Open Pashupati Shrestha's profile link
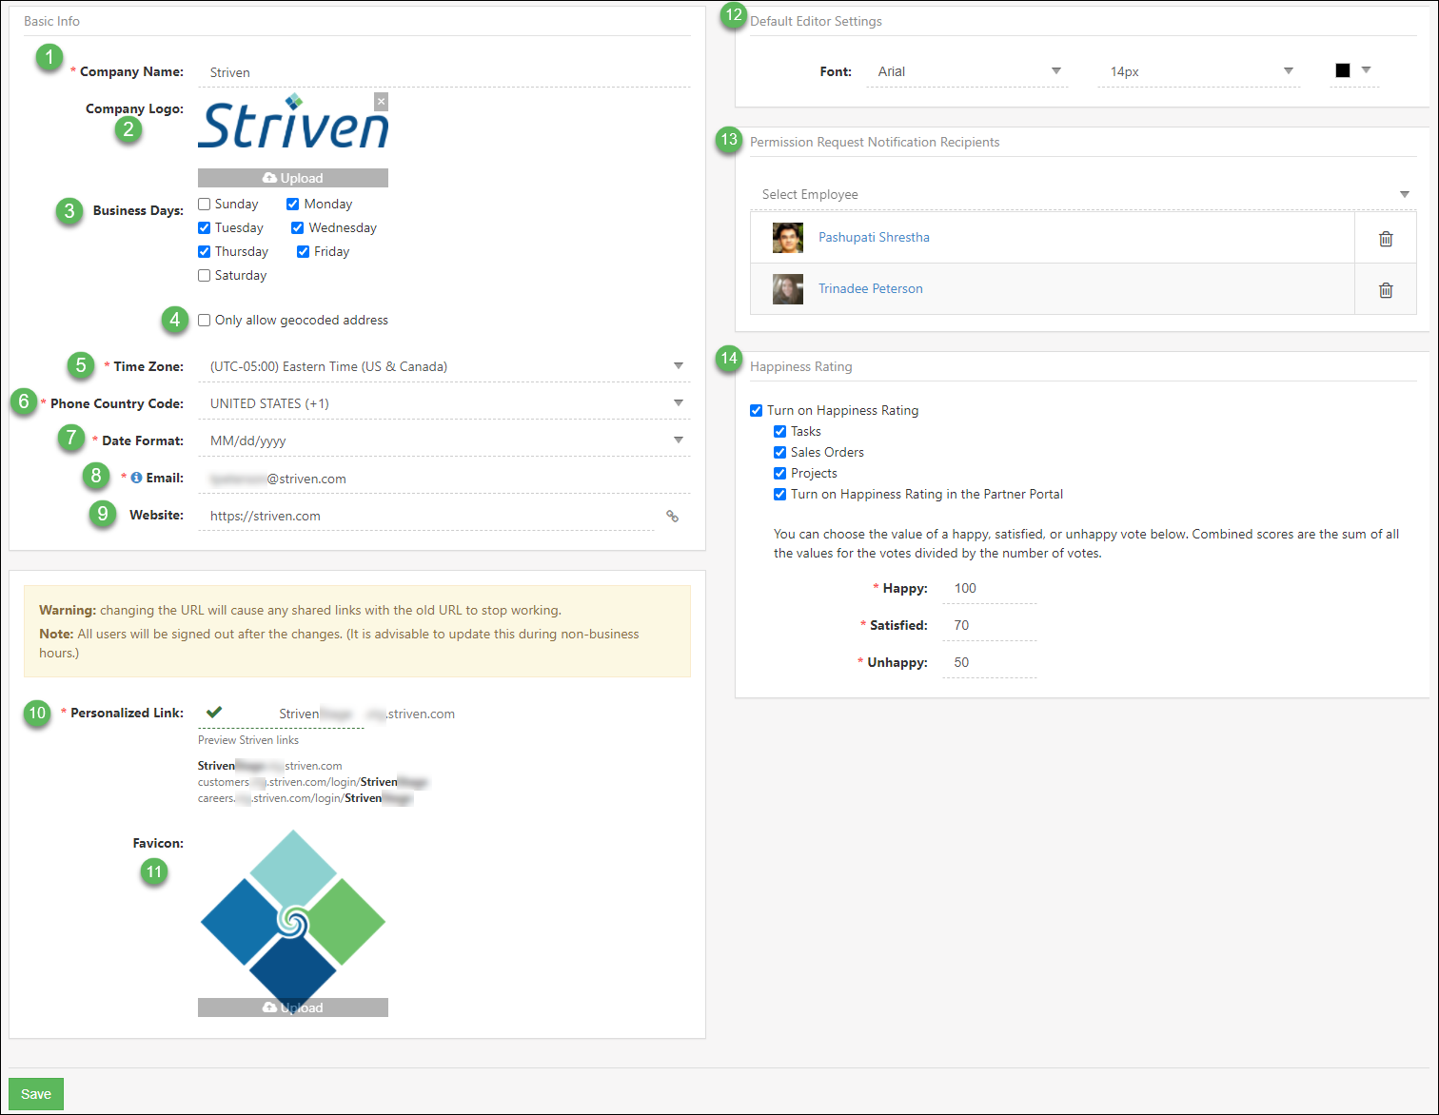Image resolution: width=1439 pixels, height=1115 pixels. pyautogui.click(x=874, y=238)
